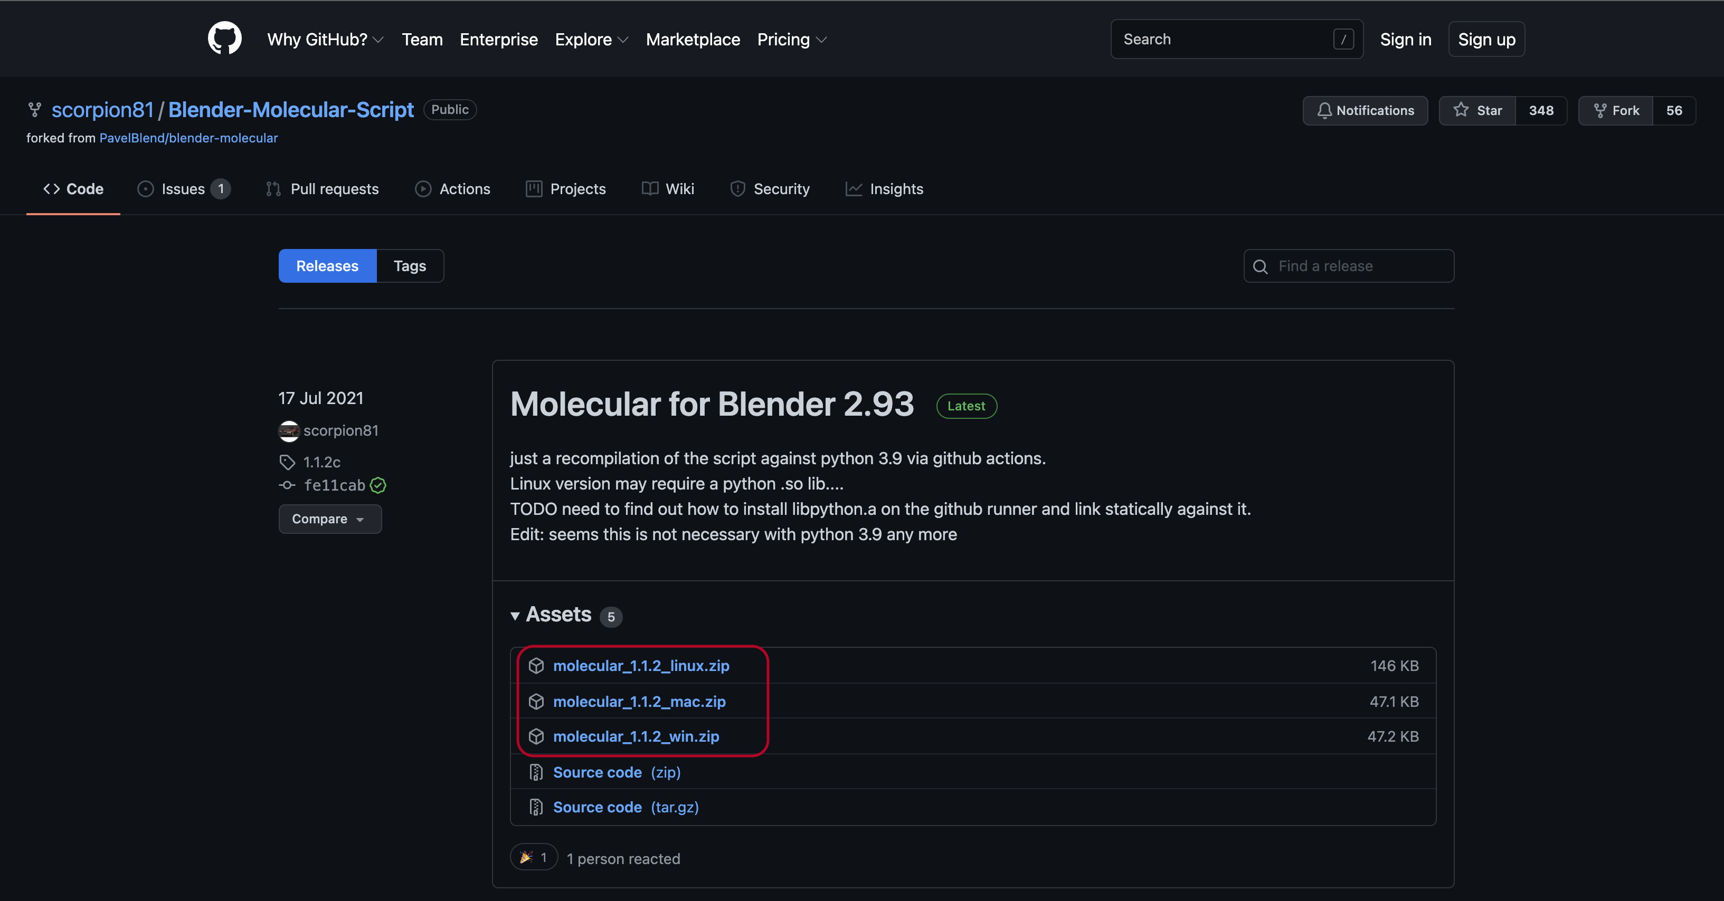Click the bell Notifications button

[1365, 110]
